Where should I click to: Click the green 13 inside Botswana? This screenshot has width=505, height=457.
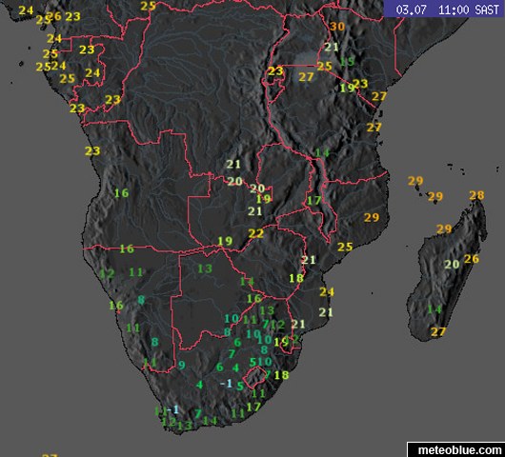click(x=205, y=268)
